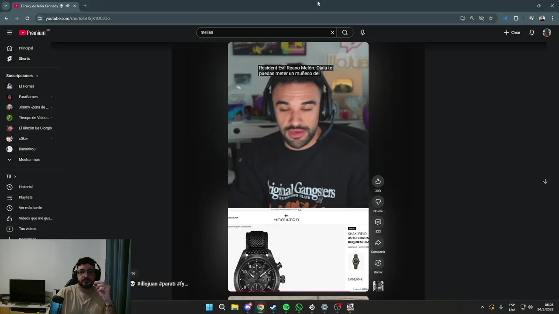Click browser back arrow
The image size is (559, 314).
[6, 18]
